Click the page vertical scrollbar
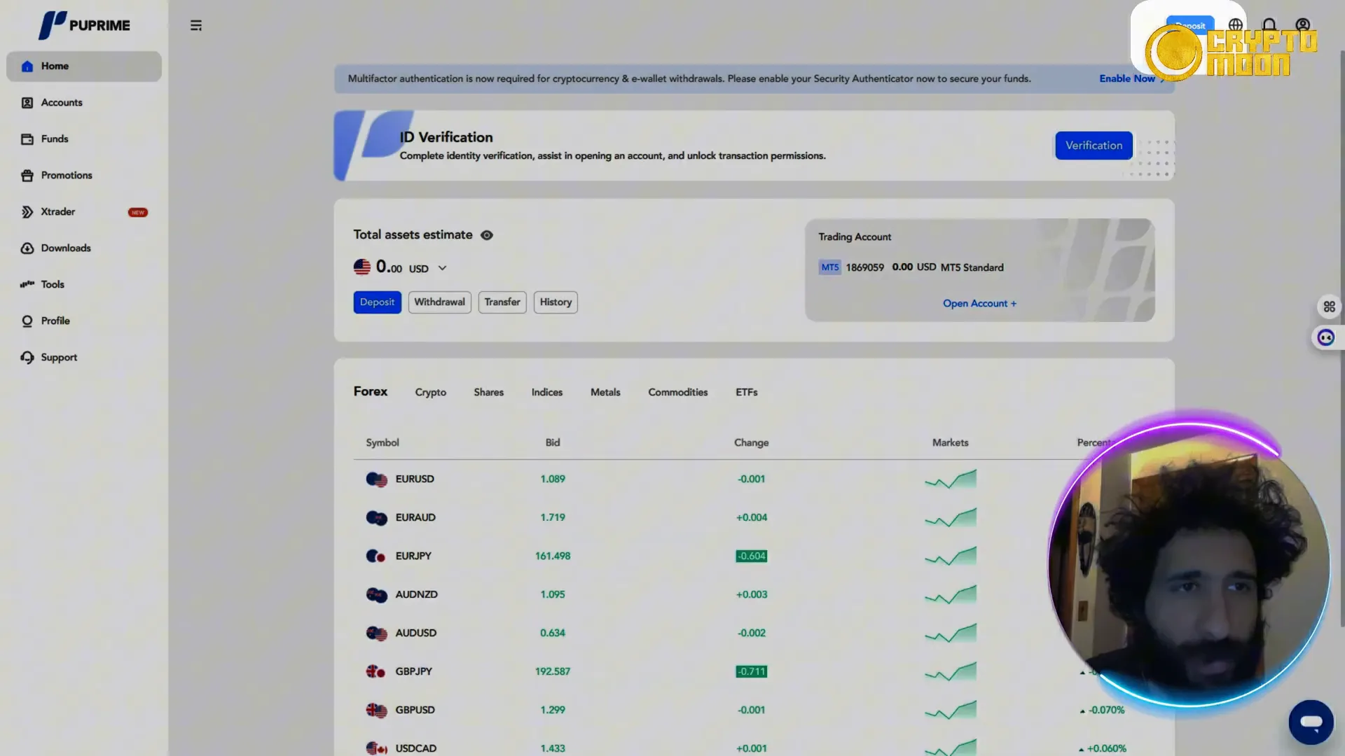Viewport: 1345px width, 756px height. pos(1341,339)
